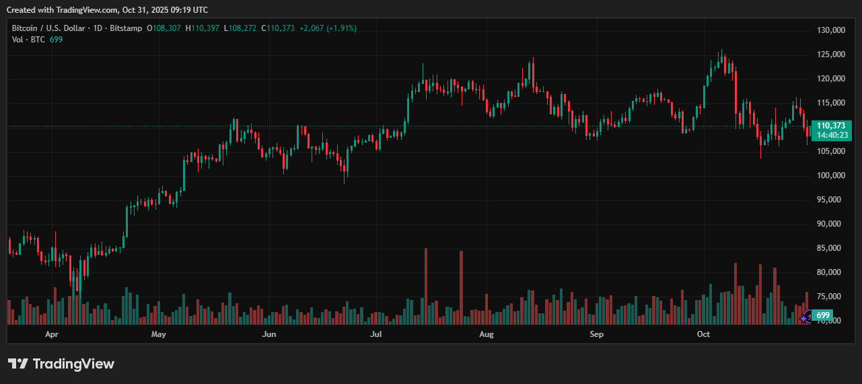Click the 120,000 price axis label

click(831, 79)
